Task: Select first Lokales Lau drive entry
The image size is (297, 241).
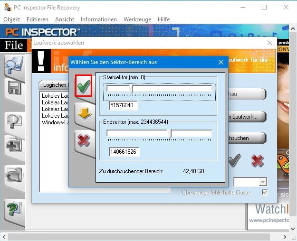Action: [x=55, y=96]
